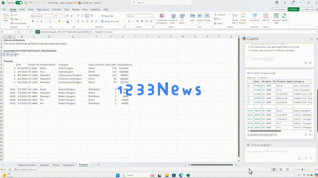Switch to Sales by Product sheet
This screenshot has height=178, width=318.
(27, 165)
